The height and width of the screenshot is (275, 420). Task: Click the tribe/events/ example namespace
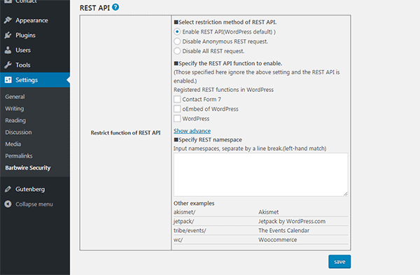tap(190, 230)
